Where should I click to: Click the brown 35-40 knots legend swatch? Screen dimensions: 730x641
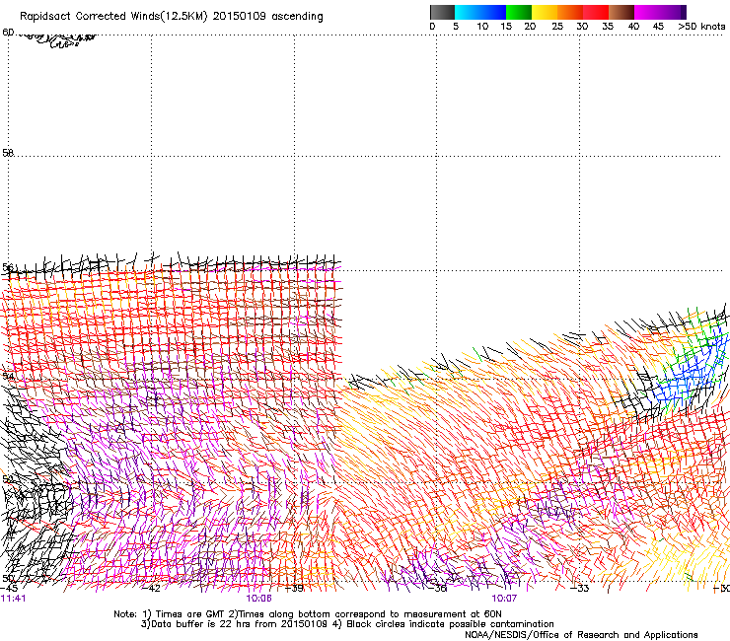pyautogui.click(x=621, y=12)
